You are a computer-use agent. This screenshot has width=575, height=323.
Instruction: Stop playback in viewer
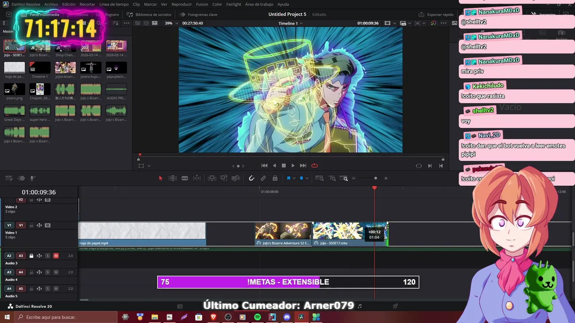point(283,166)
